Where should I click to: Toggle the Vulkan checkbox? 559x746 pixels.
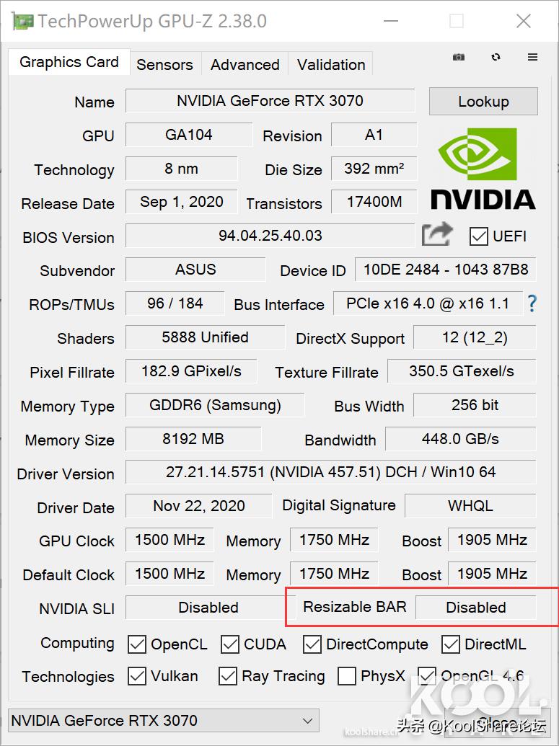[137, 676]
